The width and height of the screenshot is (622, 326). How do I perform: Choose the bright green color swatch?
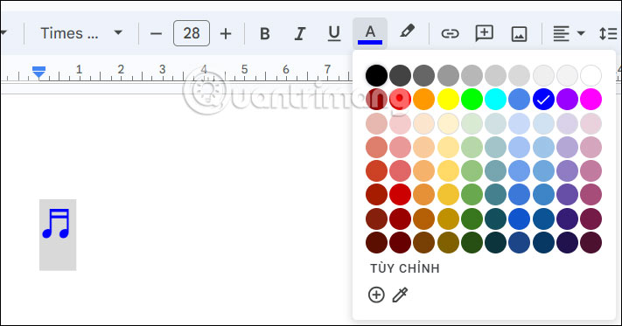point(472,100)
